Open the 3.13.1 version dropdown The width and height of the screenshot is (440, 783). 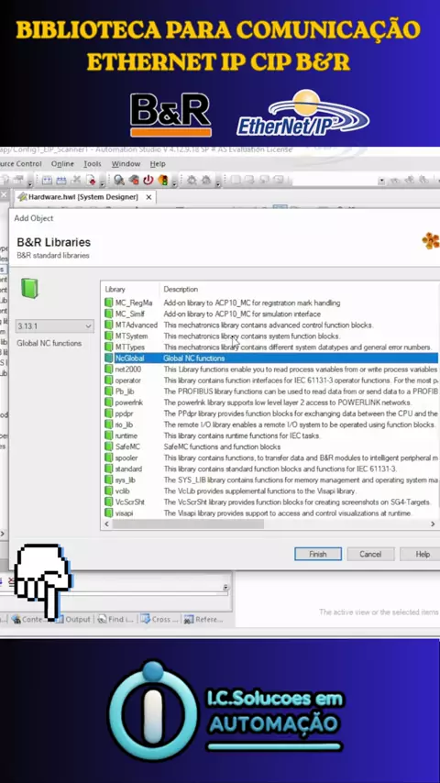click(x=54, y=326)
